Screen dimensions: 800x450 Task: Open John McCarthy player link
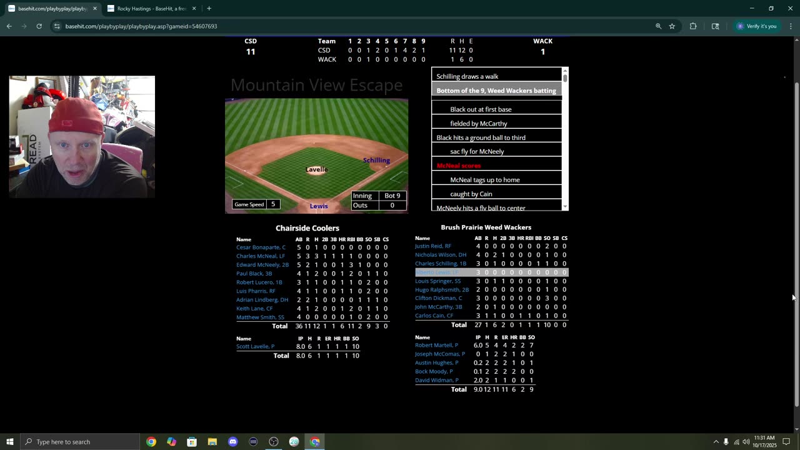pyautogui.click(x=439, y=307)
